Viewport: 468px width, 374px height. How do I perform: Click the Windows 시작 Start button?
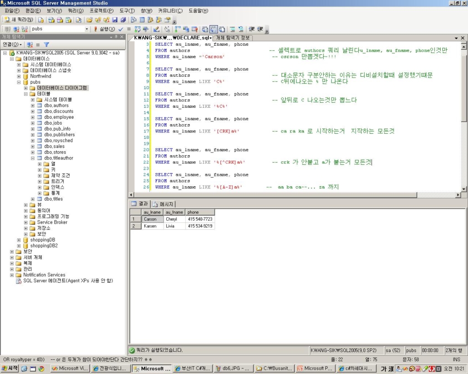[10, 369]
